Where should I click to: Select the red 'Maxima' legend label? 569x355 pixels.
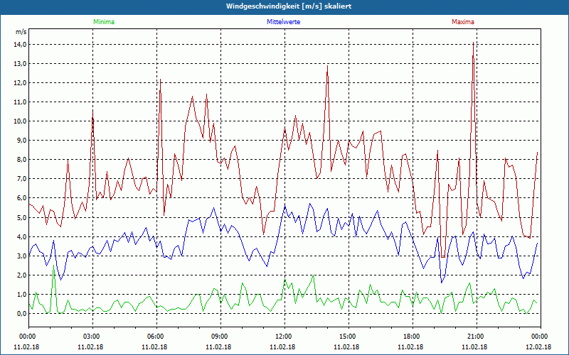463,22
